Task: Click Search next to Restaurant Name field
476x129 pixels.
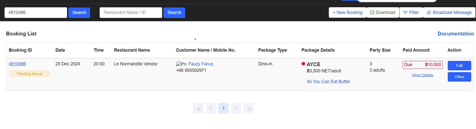Action: tap(174, 12)
